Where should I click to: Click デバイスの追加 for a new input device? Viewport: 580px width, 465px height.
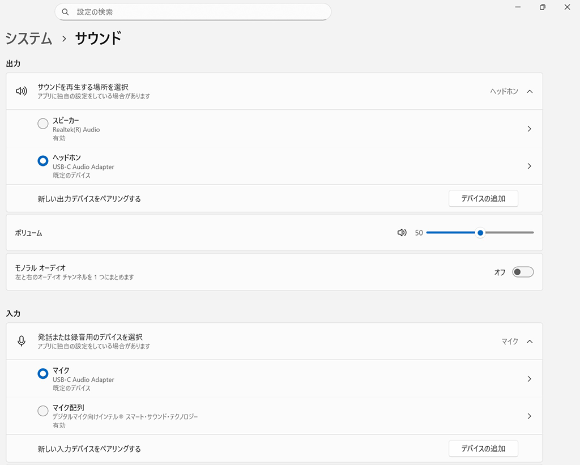click(483, 449)
